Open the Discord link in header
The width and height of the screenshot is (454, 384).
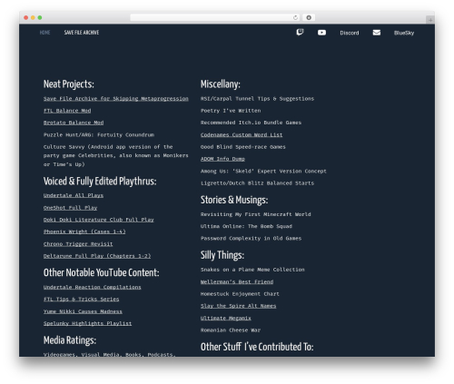coord(350,33)
